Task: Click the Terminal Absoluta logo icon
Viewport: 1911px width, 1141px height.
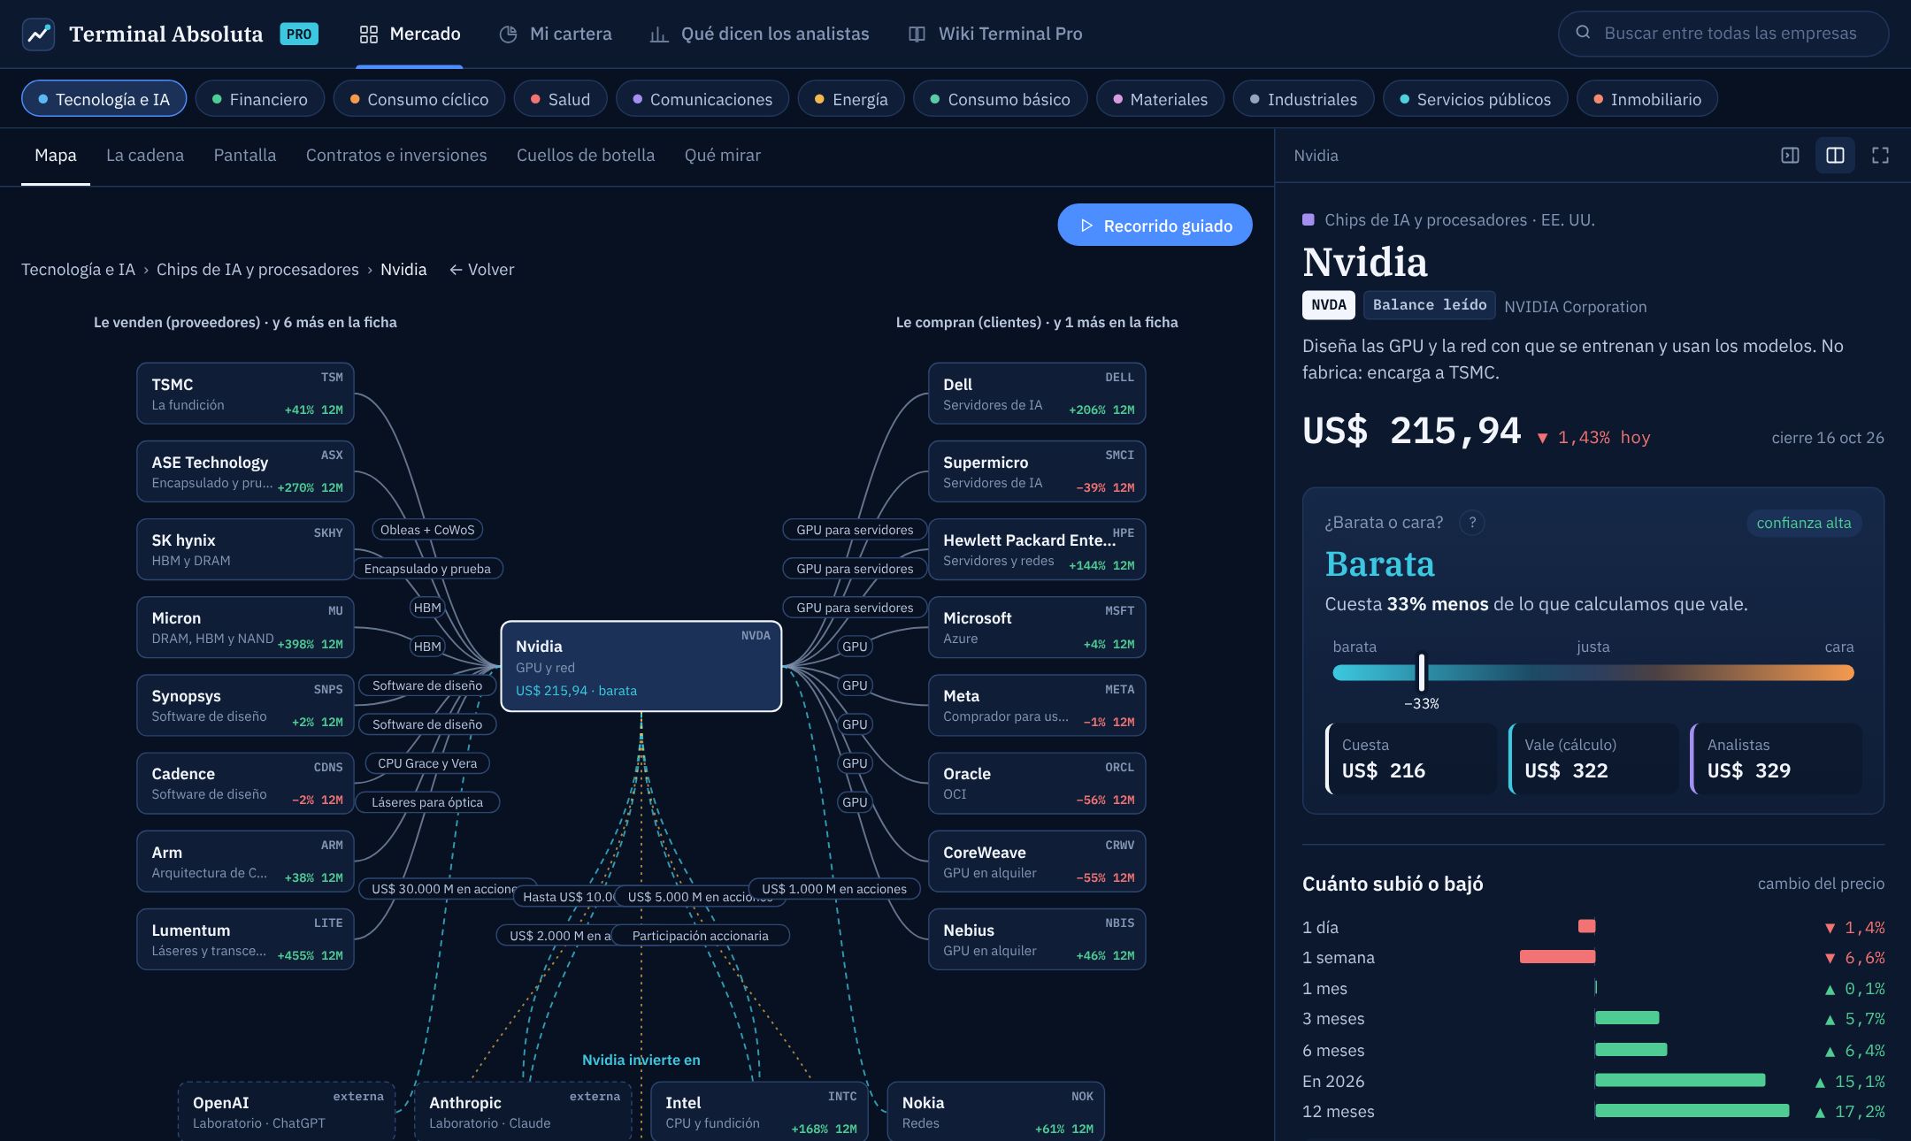Action: [x=38, y=34]
